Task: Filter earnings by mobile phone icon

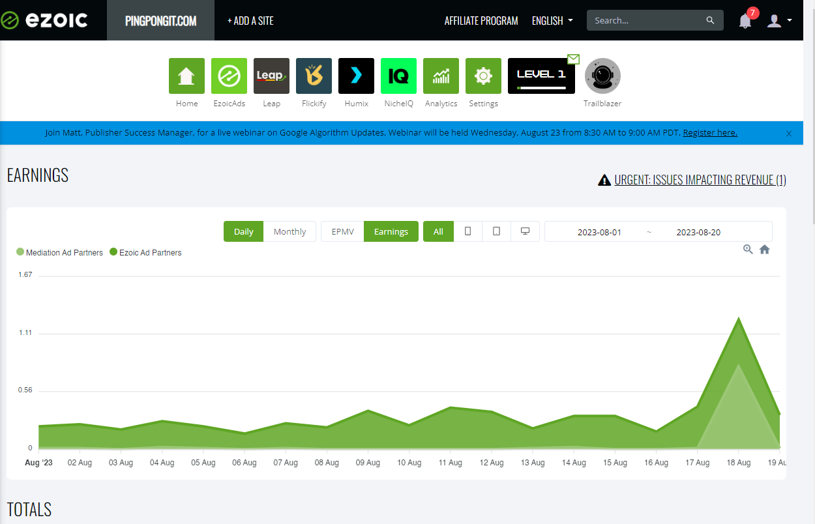Action: point(467,231)
